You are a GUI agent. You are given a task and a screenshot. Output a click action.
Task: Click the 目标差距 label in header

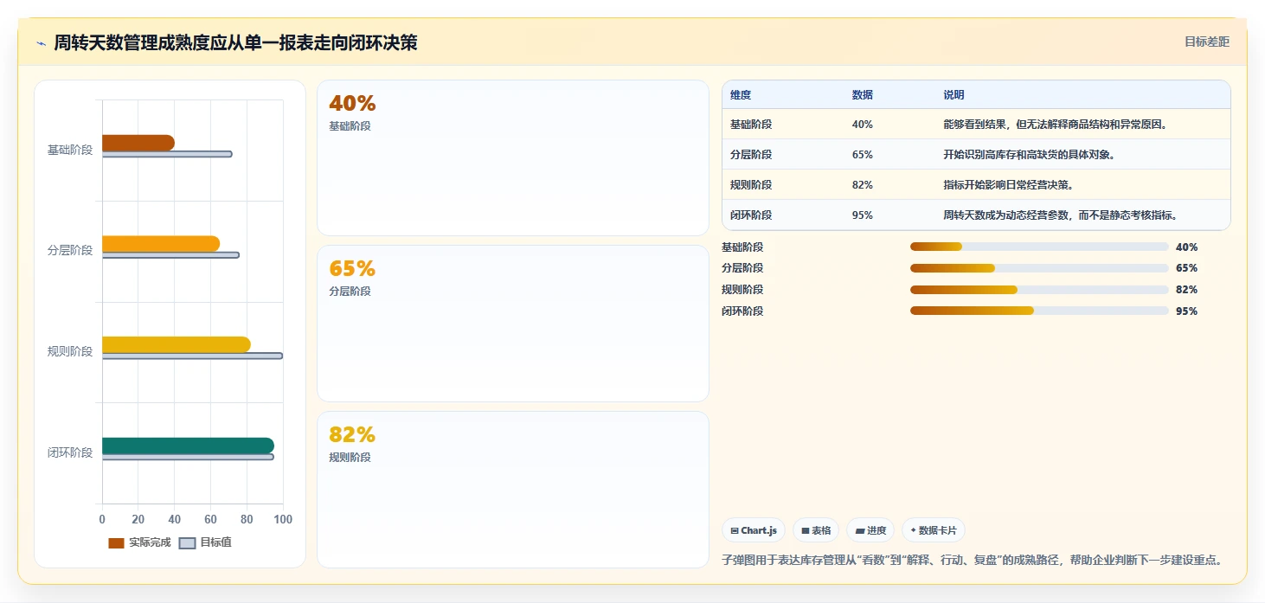pyautogui.click(x=1206, y=42)
